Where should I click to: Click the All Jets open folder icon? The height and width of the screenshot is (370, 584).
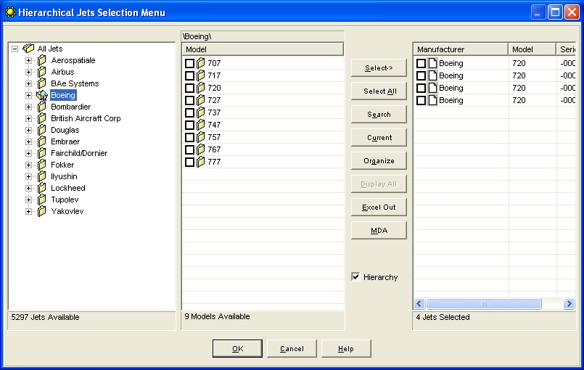(x=28, y=49)
